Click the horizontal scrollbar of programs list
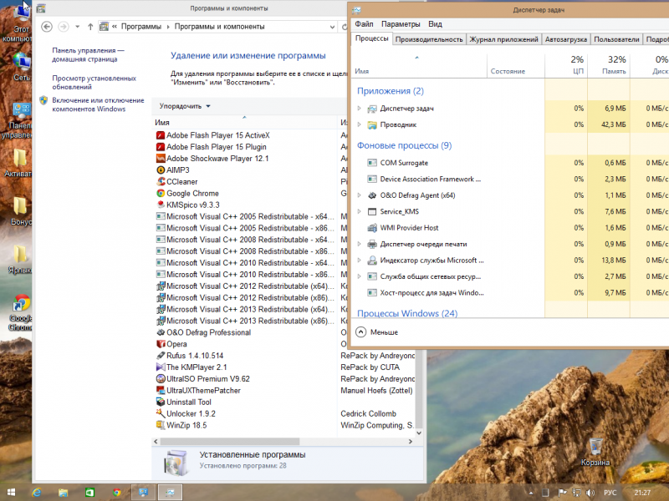This screenshot has width=669, height=501. [x=230, y=442]
